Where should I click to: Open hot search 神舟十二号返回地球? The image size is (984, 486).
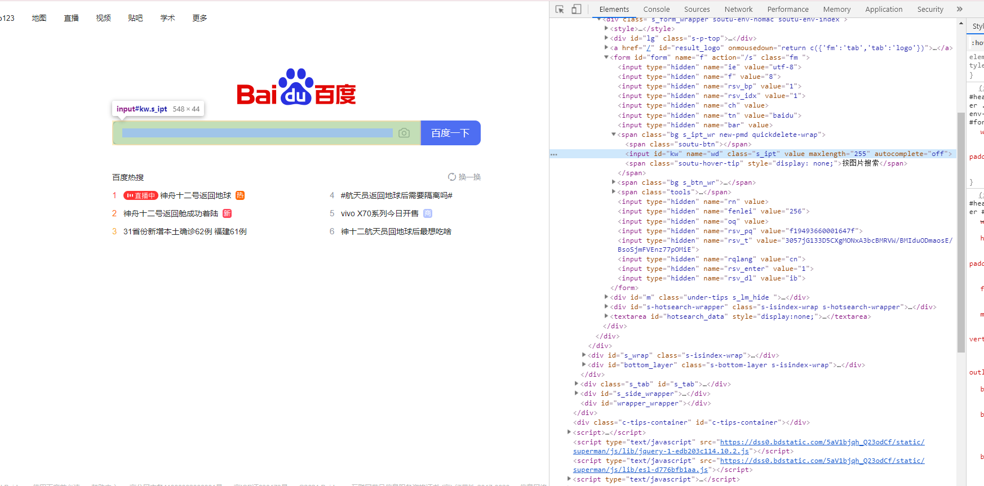point(196,195)
